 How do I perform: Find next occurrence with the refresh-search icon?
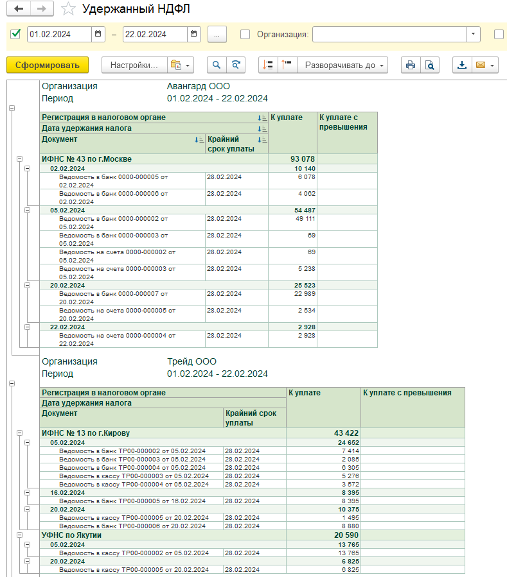tap(236, 65)
